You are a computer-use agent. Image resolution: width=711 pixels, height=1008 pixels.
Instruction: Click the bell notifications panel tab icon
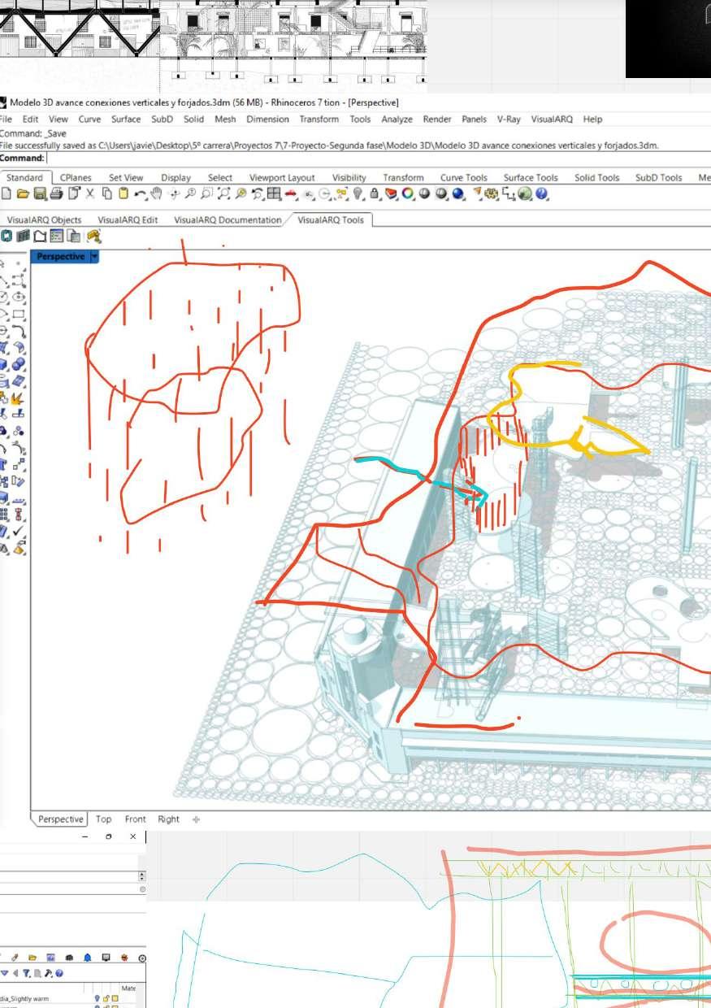coord(87,958)
